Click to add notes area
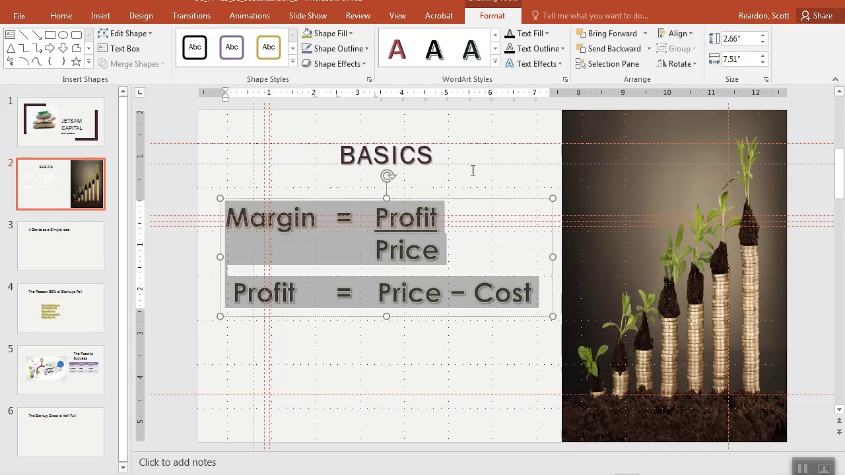Image resolution: width=845 pixels, height=475 pixels. [x=177, y=462]
